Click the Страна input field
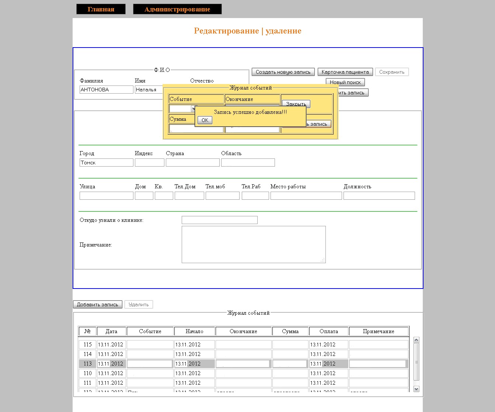This screenshot has width=495, height=412. click(193, 163)
